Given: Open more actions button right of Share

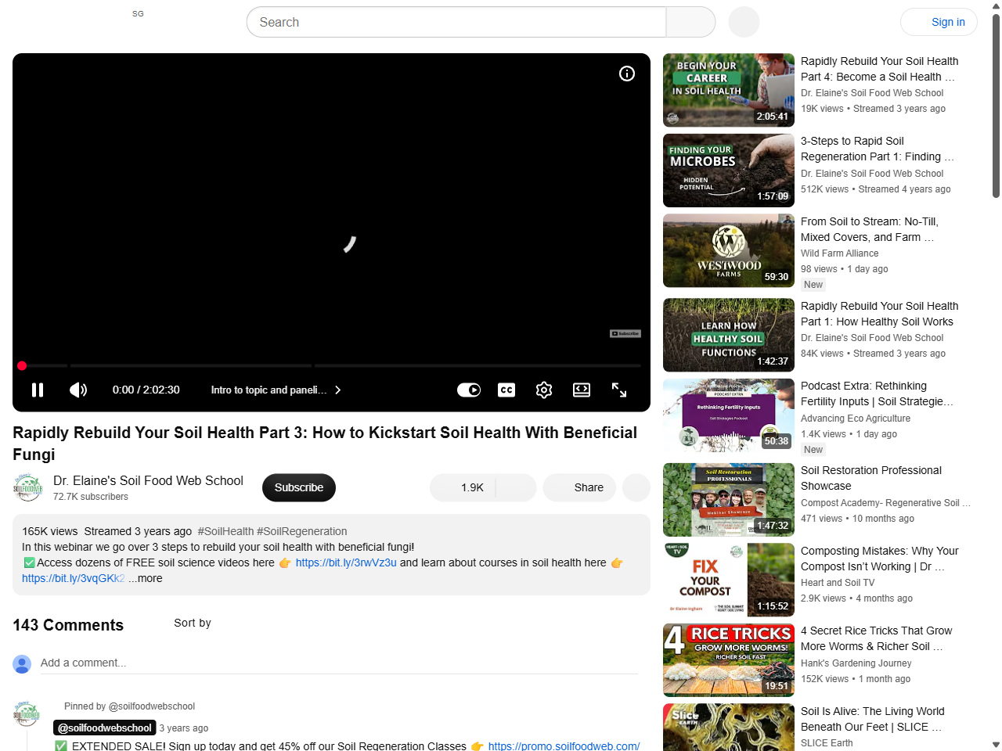Looking at the screenshot, I should (636, 487).
